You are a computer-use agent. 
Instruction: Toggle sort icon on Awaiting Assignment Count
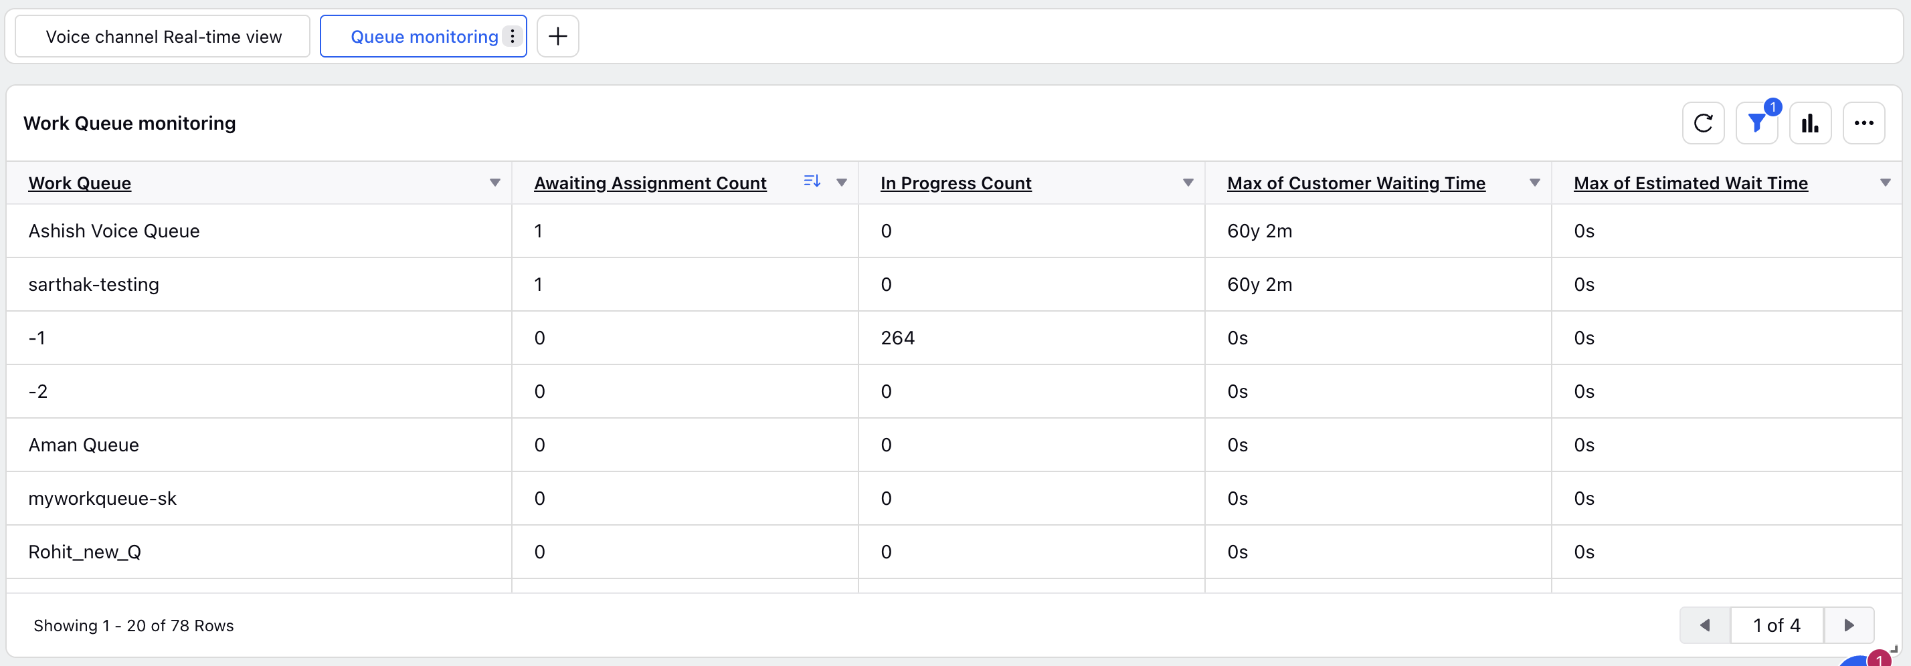coord(812,181)
